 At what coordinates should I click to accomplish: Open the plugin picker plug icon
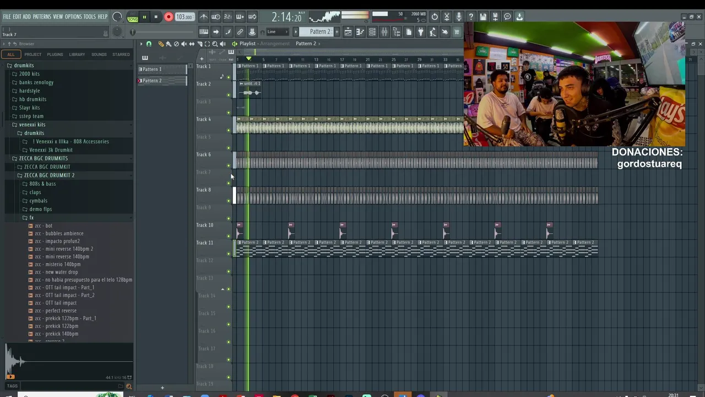(421, 32)
